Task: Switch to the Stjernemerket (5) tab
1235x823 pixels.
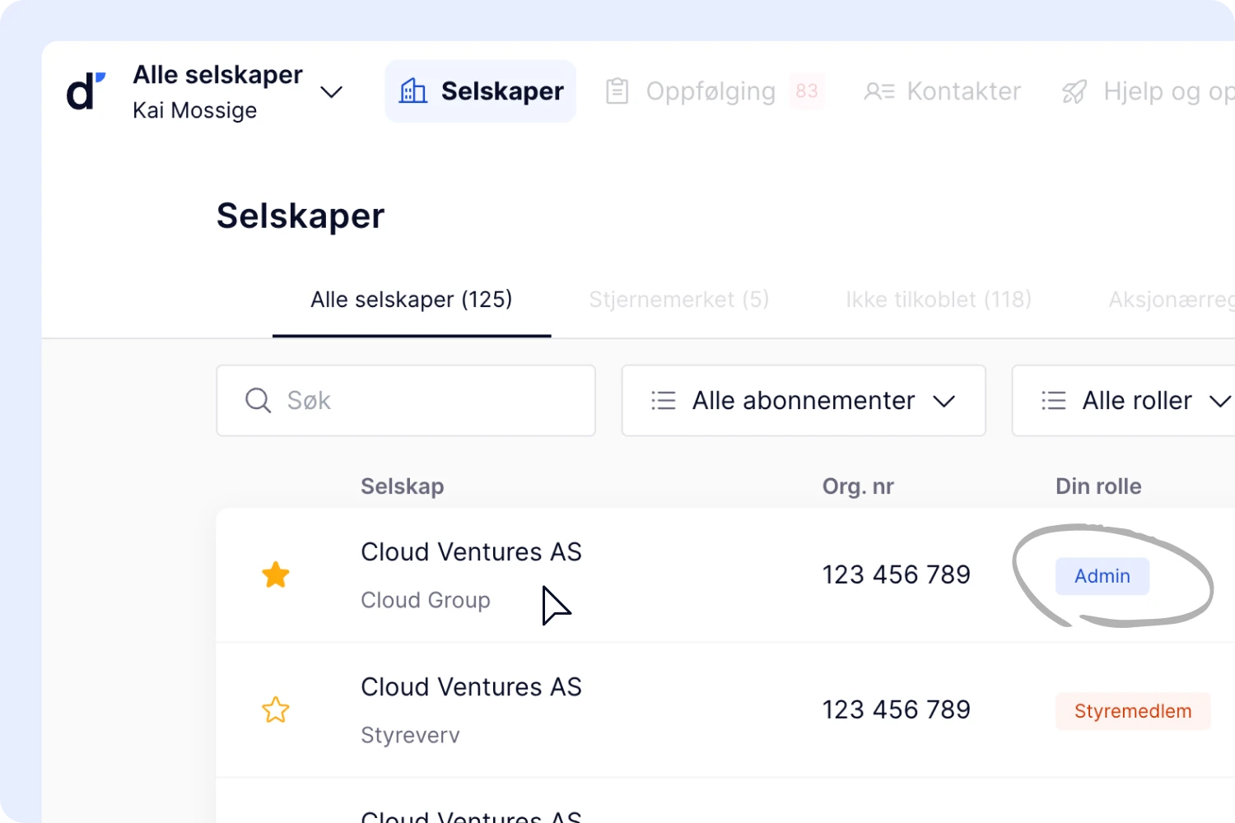Action: coord(678,300)
